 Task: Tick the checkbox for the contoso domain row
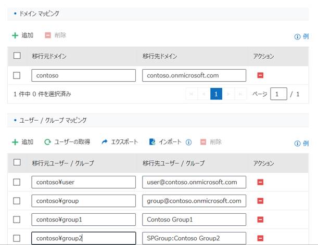click(17, 75)
